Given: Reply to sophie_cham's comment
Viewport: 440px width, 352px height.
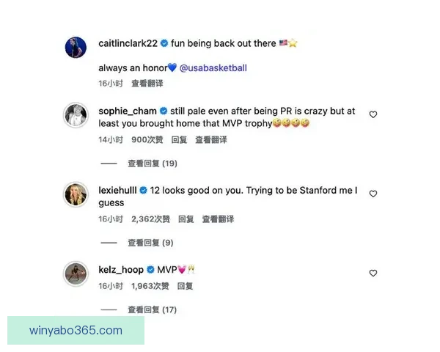Looking at the screenshot, I should [179, 140].
